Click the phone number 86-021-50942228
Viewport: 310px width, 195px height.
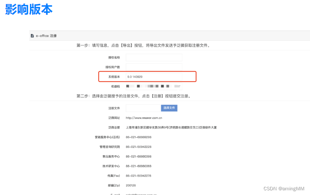coord(138,147)
